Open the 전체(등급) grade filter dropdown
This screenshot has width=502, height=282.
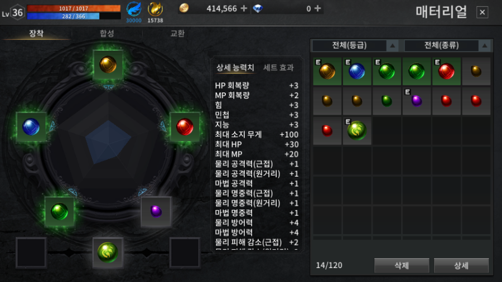tap(355, 46)
